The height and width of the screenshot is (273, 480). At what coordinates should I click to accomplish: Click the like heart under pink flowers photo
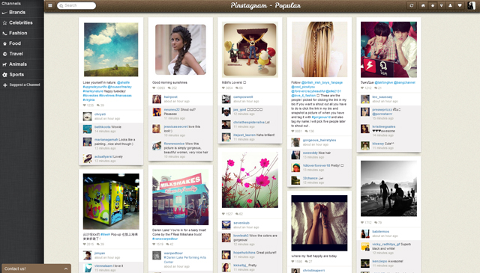point(223,214)
